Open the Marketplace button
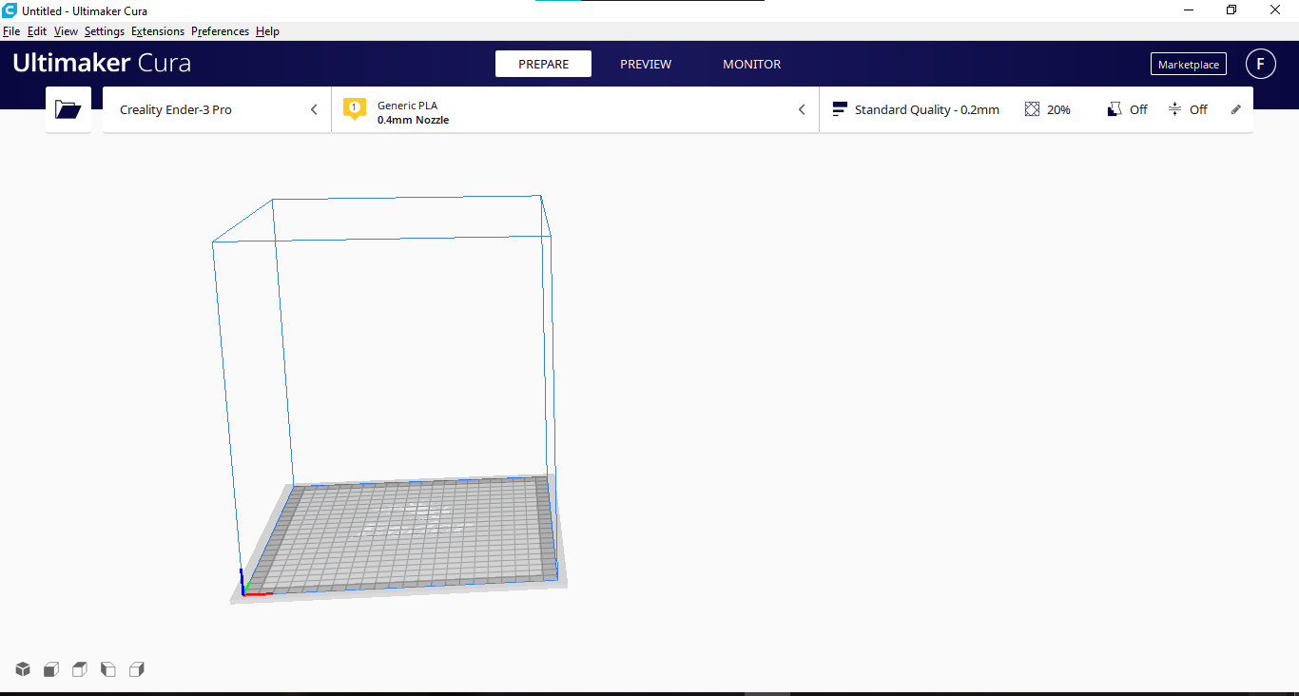1299x696 pixels. [x=1189, y=64]
